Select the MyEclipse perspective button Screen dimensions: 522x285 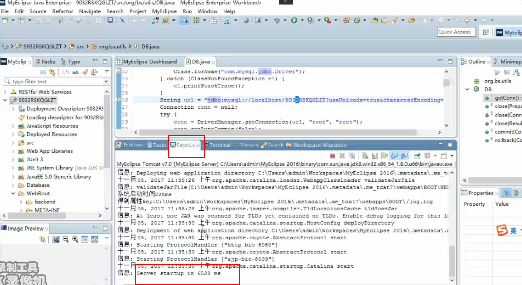[509, 32]
